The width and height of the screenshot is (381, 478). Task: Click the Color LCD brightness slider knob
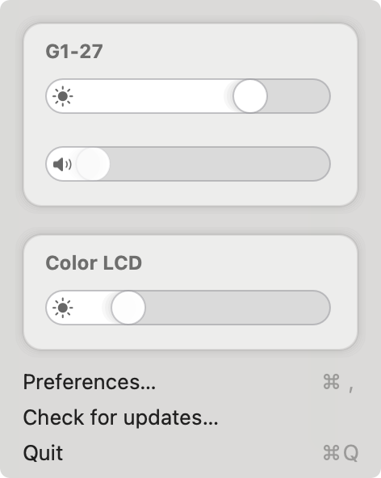(x=128, y=308)
